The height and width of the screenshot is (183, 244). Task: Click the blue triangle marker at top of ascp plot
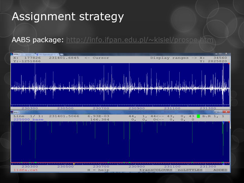223,123
